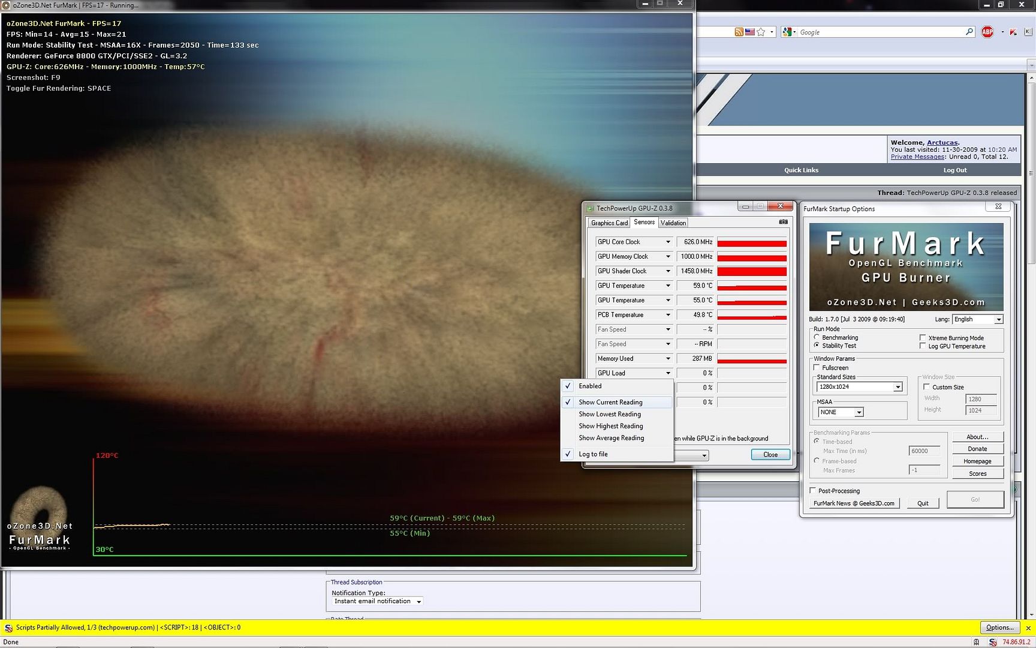1036x648 pixels.
Task: Click the NoScript status bar icon
Action: 993,642
